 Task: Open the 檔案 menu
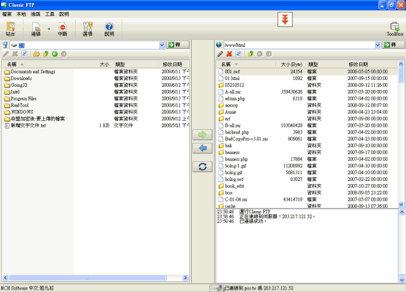[7, 13]
